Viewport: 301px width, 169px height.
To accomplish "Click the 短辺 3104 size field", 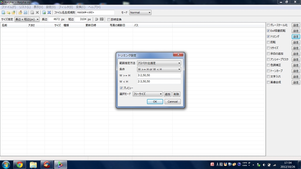I will pos(81,19).
